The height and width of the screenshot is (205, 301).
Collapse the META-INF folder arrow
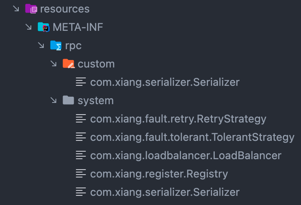[x=28, y=27]
